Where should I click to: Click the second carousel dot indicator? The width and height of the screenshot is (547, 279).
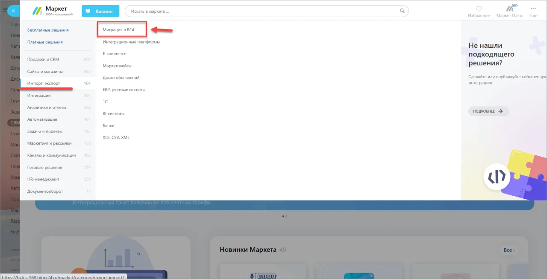(286, 216)
